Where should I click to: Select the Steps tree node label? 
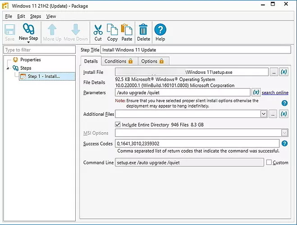[x=26, y=68]
